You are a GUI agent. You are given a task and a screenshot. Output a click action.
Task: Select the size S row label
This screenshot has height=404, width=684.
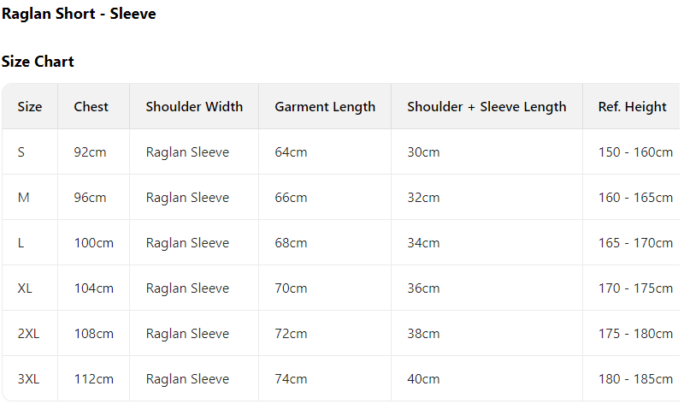click(21, 152)
